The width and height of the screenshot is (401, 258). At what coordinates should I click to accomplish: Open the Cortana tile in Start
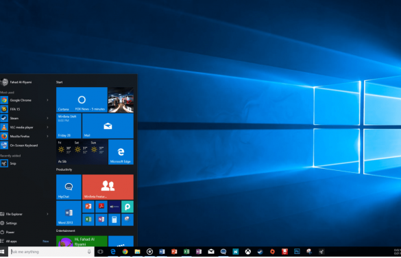pos(82,99)
